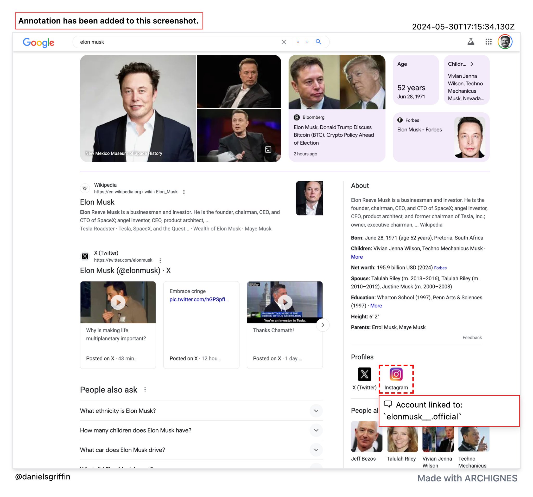
Task: Open 'Elon Musk (@elonmusk) · X' result
Action: [x=125, y=270]
